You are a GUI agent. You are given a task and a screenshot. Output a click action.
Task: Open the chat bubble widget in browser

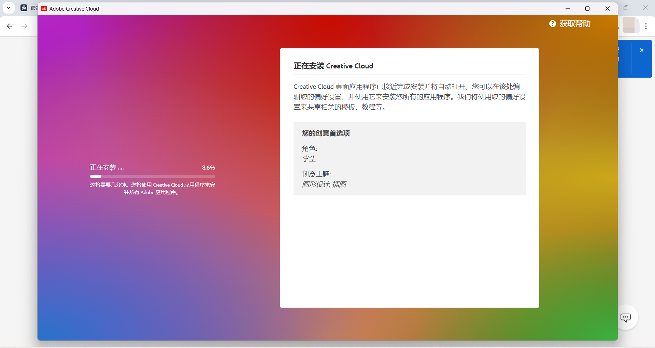pyautogui.click(x=626, y=318)
